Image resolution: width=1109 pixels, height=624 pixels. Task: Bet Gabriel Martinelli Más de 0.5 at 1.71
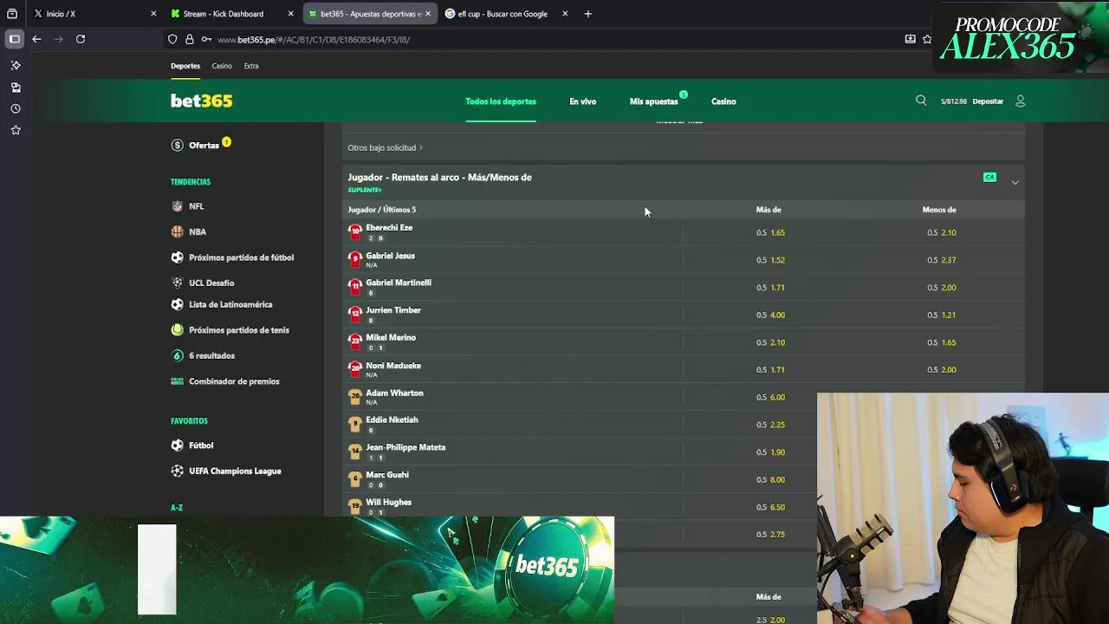click(770, 288)
